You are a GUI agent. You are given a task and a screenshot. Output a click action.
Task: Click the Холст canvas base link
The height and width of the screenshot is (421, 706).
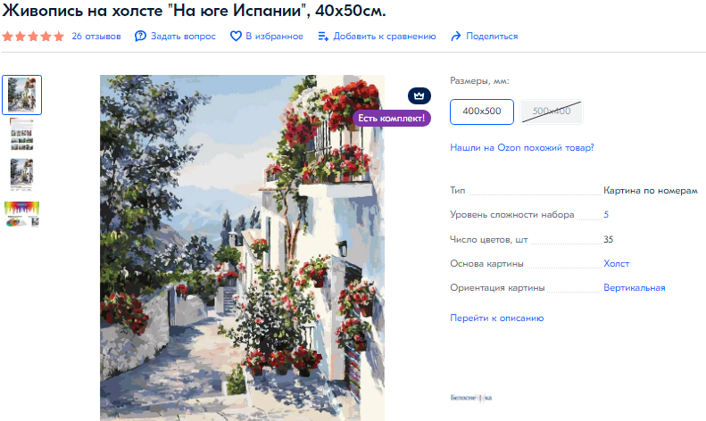[617, 264]
